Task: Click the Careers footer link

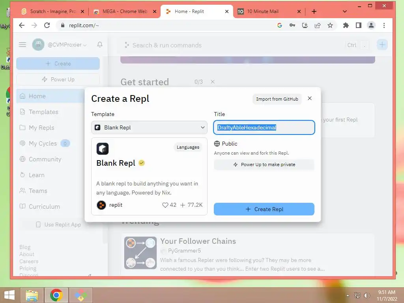Action: (29, 261)
